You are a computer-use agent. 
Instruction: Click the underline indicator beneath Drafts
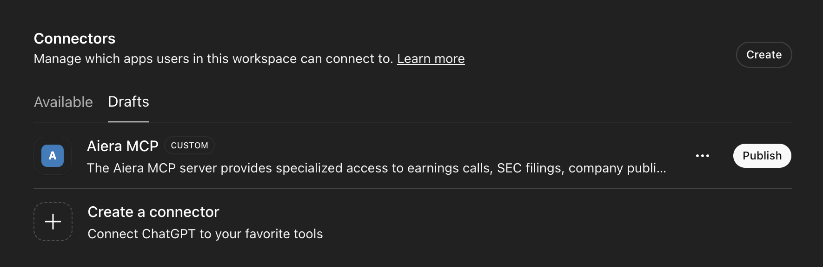point(128,121)
